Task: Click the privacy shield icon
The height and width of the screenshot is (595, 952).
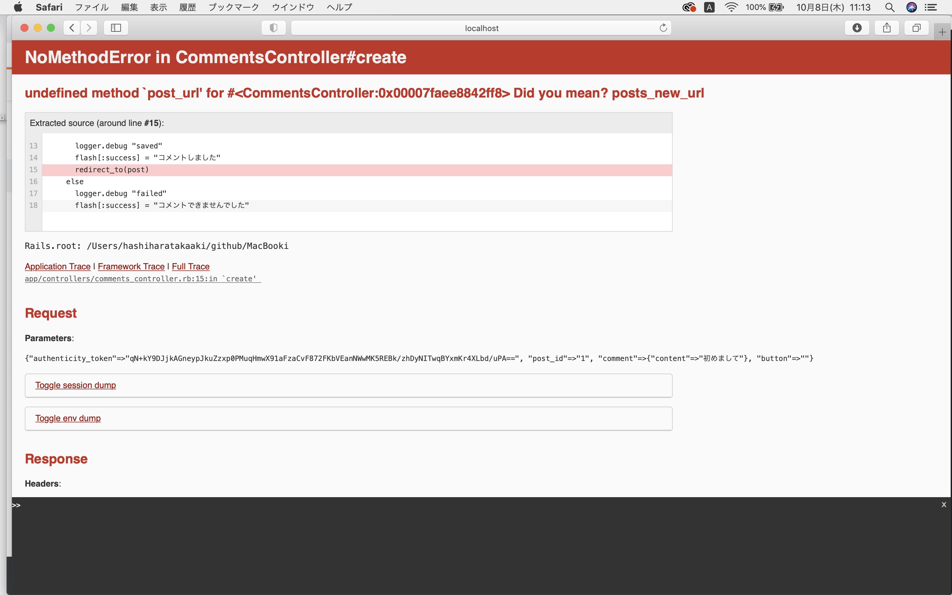Action: (273, 28)
